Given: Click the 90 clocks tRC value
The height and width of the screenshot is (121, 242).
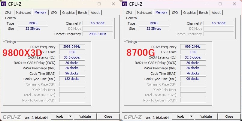Looking at the screenshot, I should pos(193,79).
